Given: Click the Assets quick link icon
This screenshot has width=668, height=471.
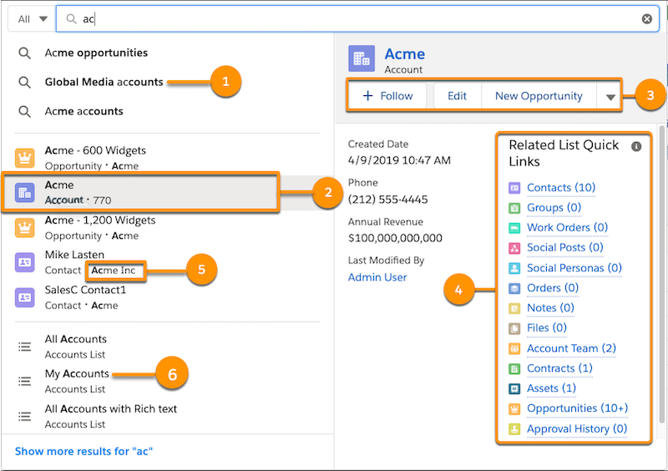Looking at the screenshot, I should coord(514,388).
